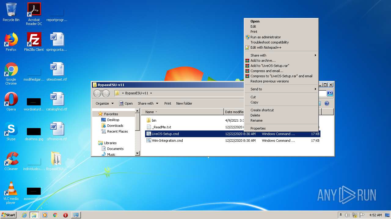This screenshot has height=219, width=391.
Task: Click Open in Explorer toolbar
Action: click(x=126, y=103)
